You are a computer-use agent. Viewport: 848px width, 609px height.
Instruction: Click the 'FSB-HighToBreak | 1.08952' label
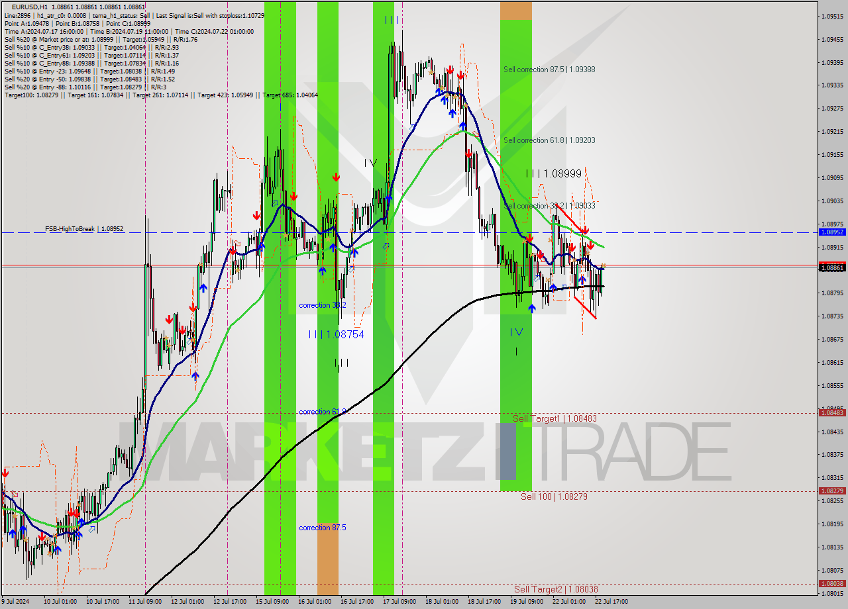[x=84, y=229]
